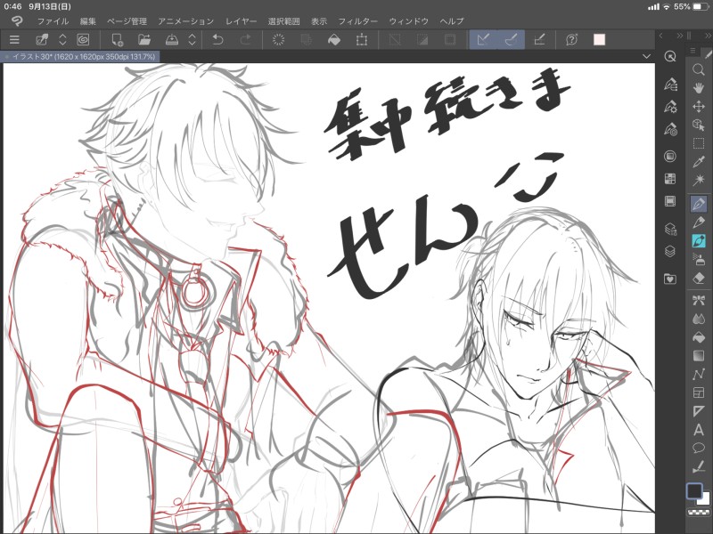Open the 表示 menu
This screenshot has width=713, height=534.
[319, 21]
